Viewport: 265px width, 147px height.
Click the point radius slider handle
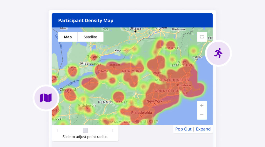(x=85, y=130)
